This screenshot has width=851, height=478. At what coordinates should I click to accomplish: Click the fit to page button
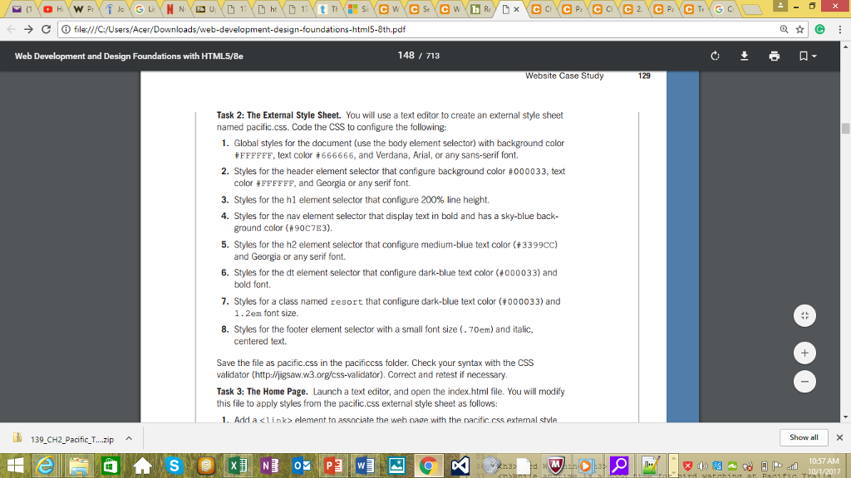(804, 316)
